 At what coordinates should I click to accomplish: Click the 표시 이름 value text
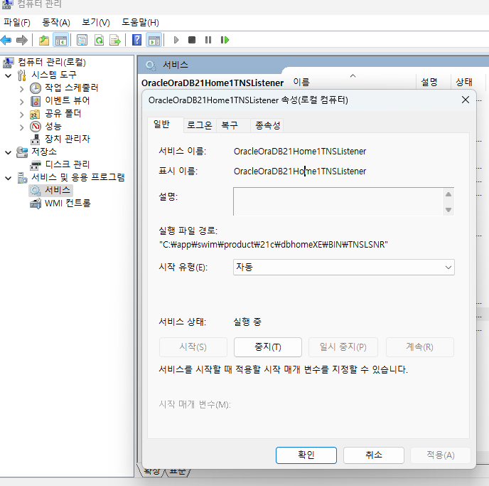(300, 171)
